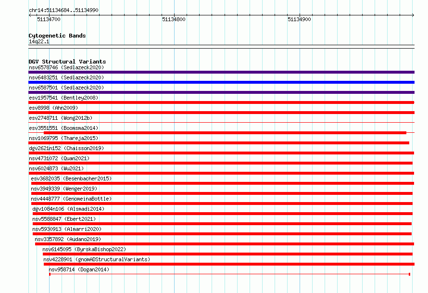
Task: Select the nsv6483251 (Sedlazeck2020) label
Action: click(66, 77)
